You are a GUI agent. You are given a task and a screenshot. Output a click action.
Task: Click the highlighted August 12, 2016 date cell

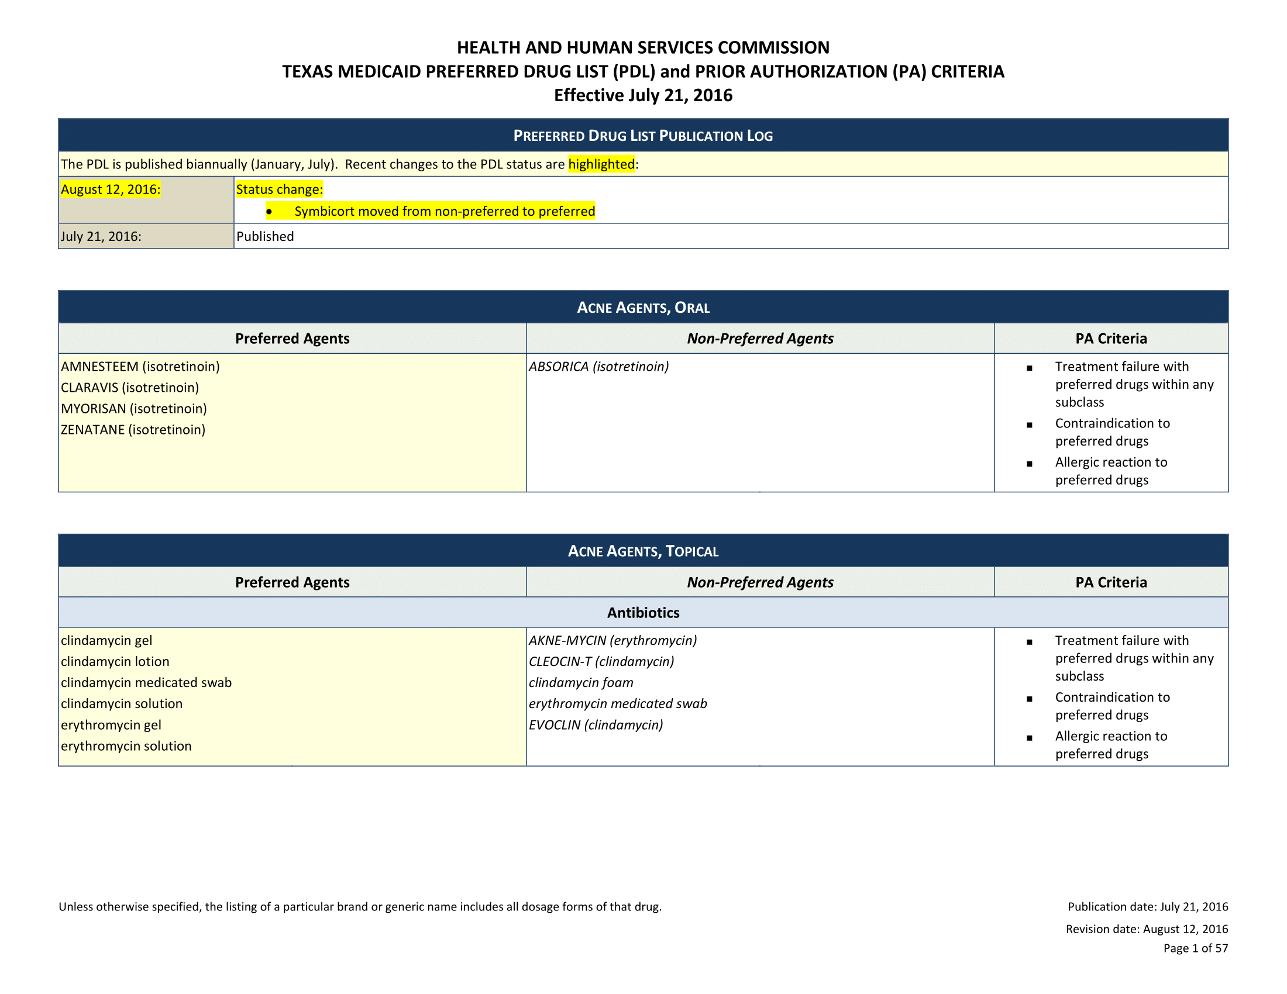tap(111, 189)
